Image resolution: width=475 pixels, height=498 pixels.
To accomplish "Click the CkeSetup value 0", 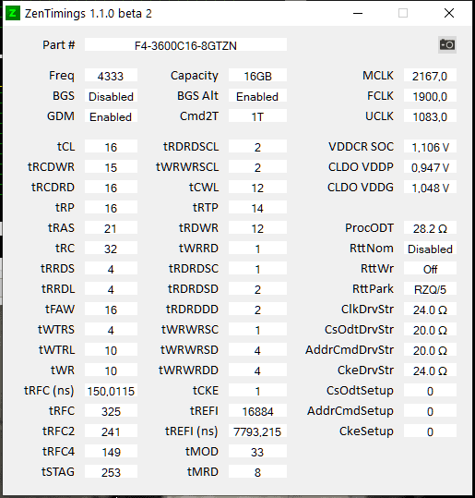I will [430, 431].
